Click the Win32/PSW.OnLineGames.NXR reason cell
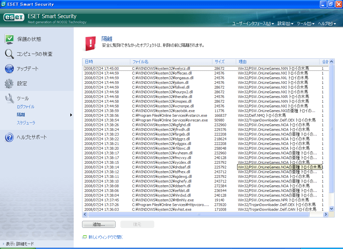The width and height of the screenshot is (343, 249). point(273,97)
